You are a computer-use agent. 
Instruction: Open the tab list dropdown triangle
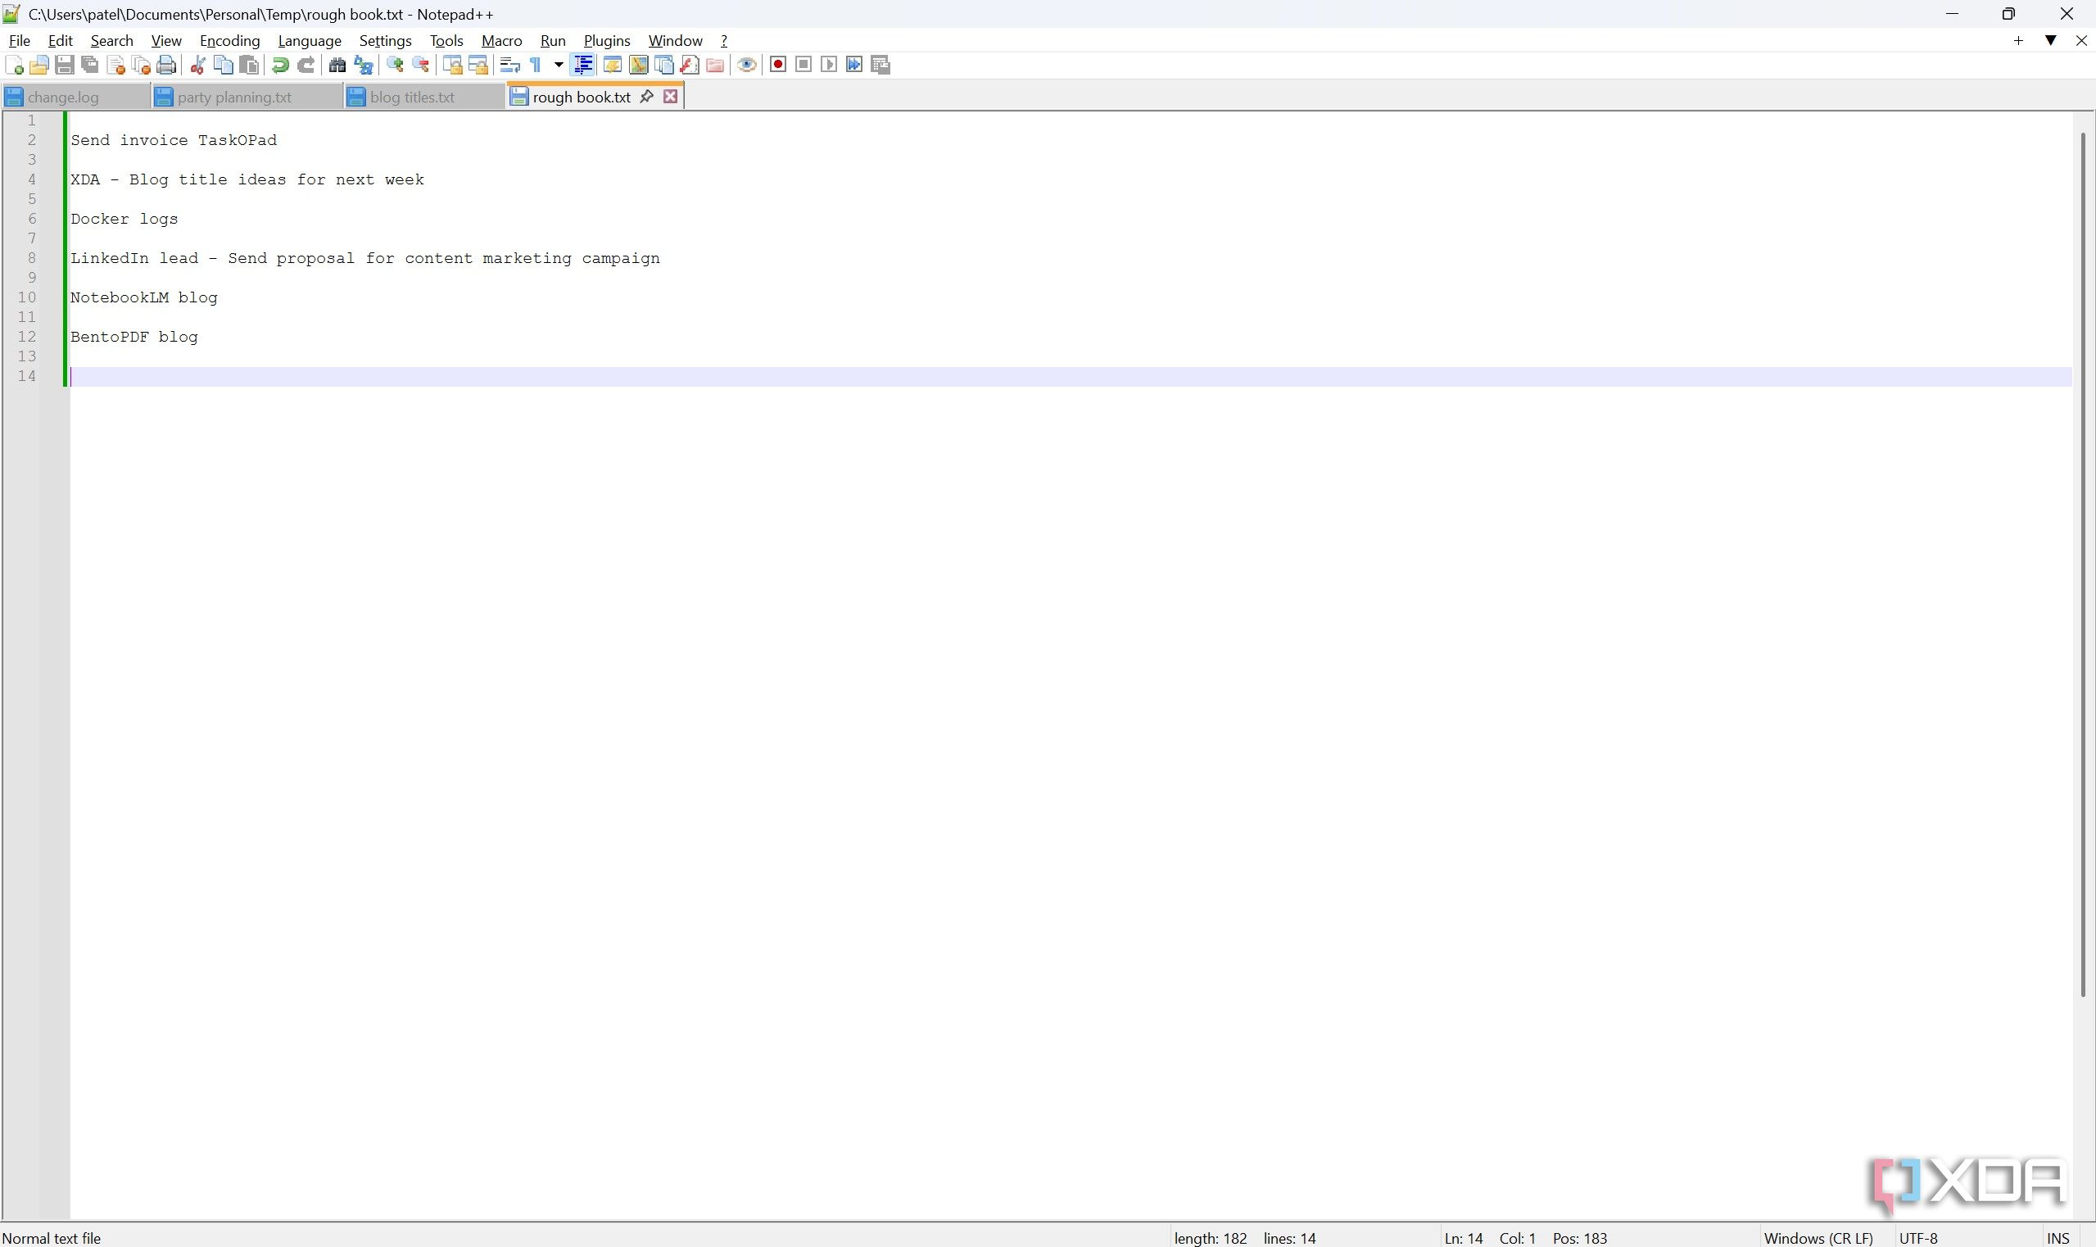click(x=2051, y=40)
